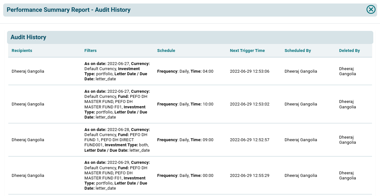Image resolution: width=380 pixels, height=196 pixels.
Task: Click next trigger time 2022-06-29 12:53:06
Action: click(249, 71)
